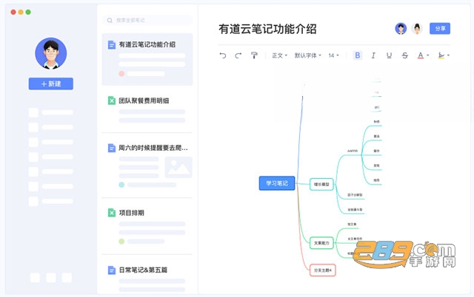The image size is (474, 297).
Task: Click the red author dot in the first note card
Action: [121, 74]
